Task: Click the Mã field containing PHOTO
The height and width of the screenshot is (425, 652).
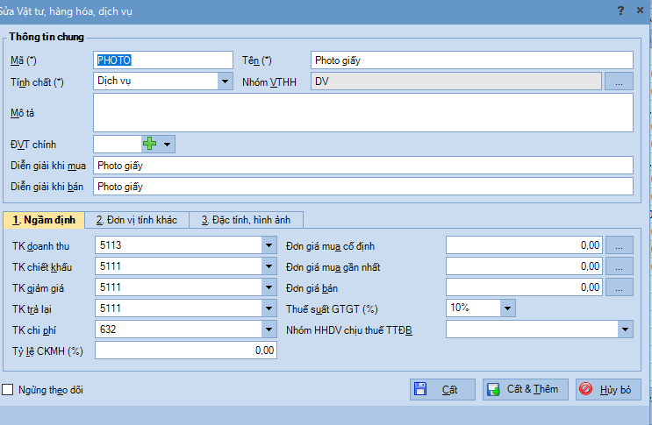Action: tap(163, 60)
